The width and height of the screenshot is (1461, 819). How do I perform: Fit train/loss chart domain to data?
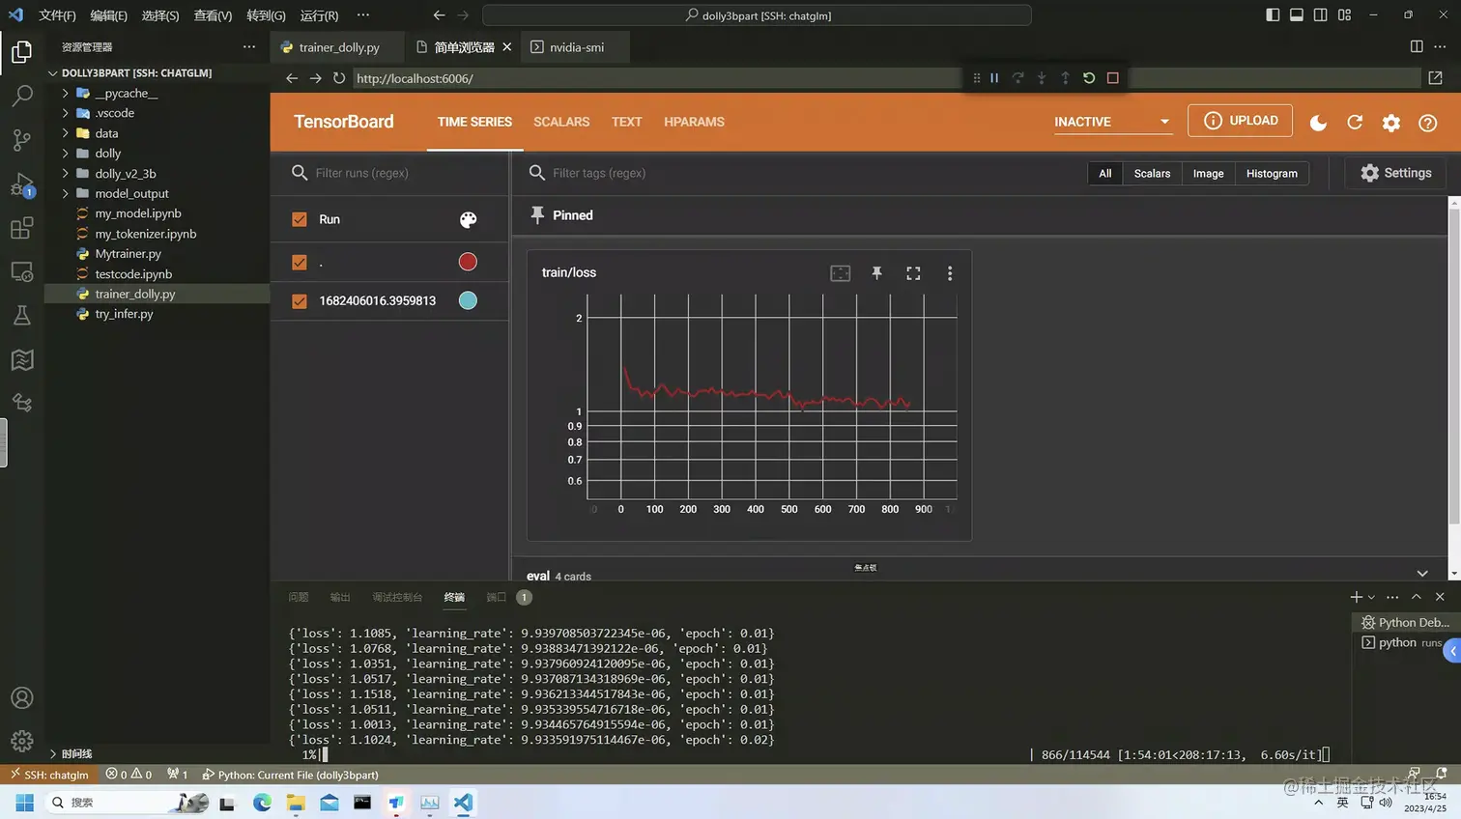(x=841, y=273)
